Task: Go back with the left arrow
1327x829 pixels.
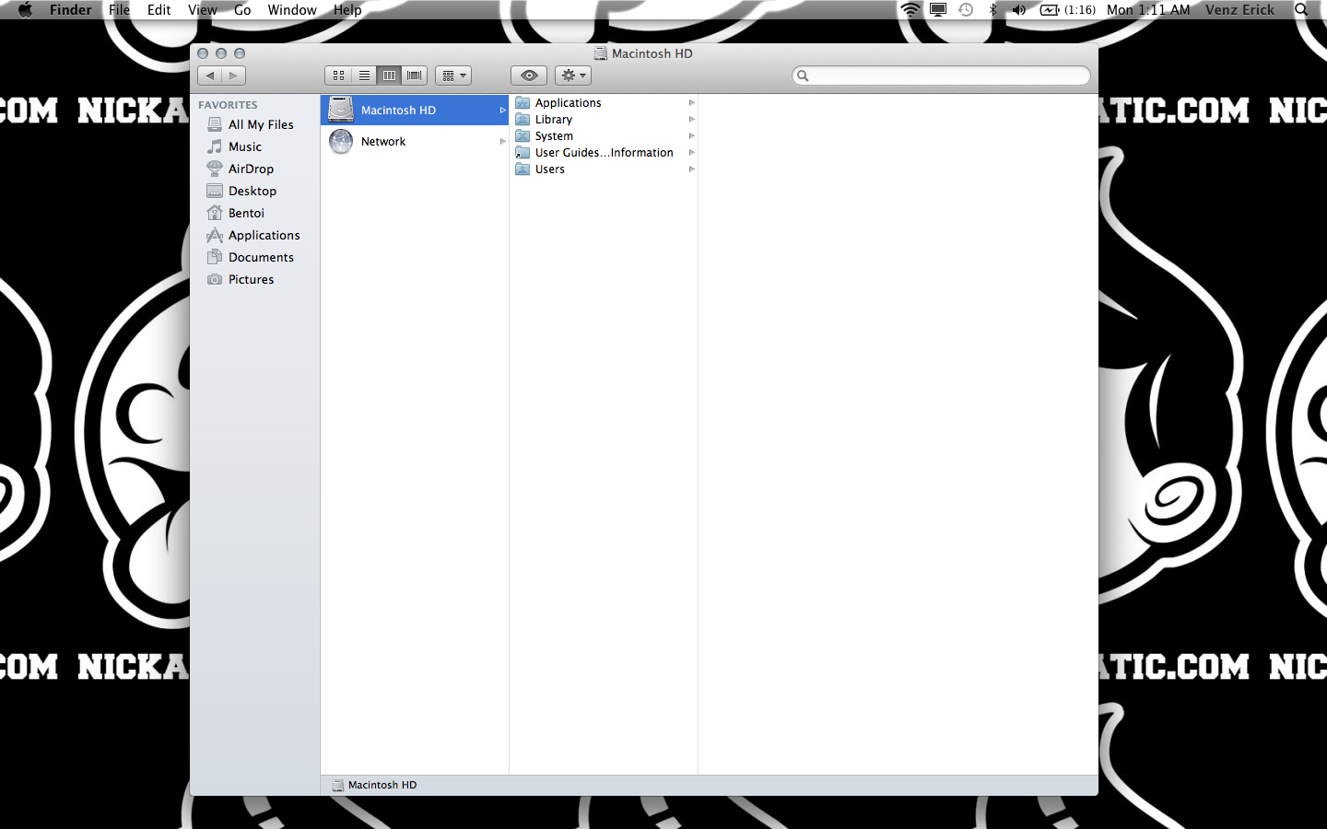Action: tap(210, 76)
